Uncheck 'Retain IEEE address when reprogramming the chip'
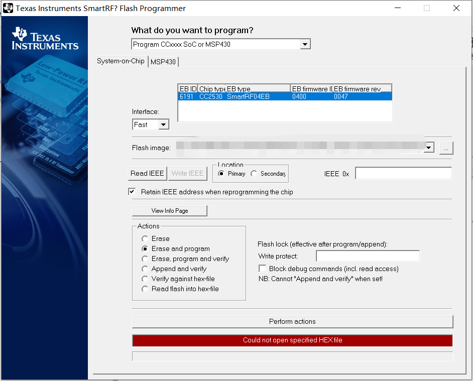 [132, 192]
